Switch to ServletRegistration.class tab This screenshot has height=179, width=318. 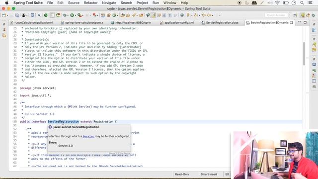pos(220,22)
